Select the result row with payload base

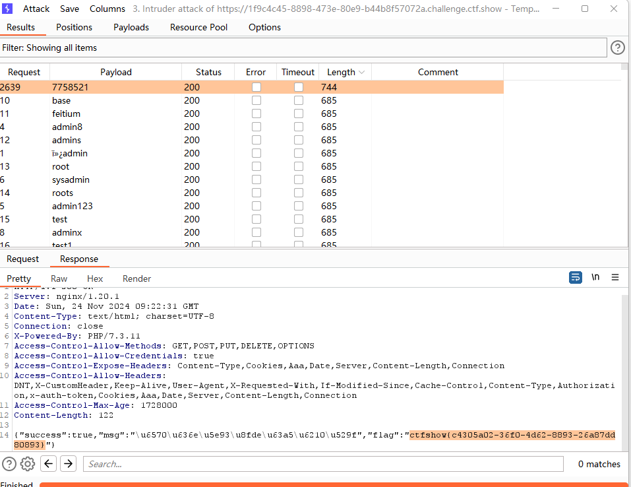click(x=251, y=100)
